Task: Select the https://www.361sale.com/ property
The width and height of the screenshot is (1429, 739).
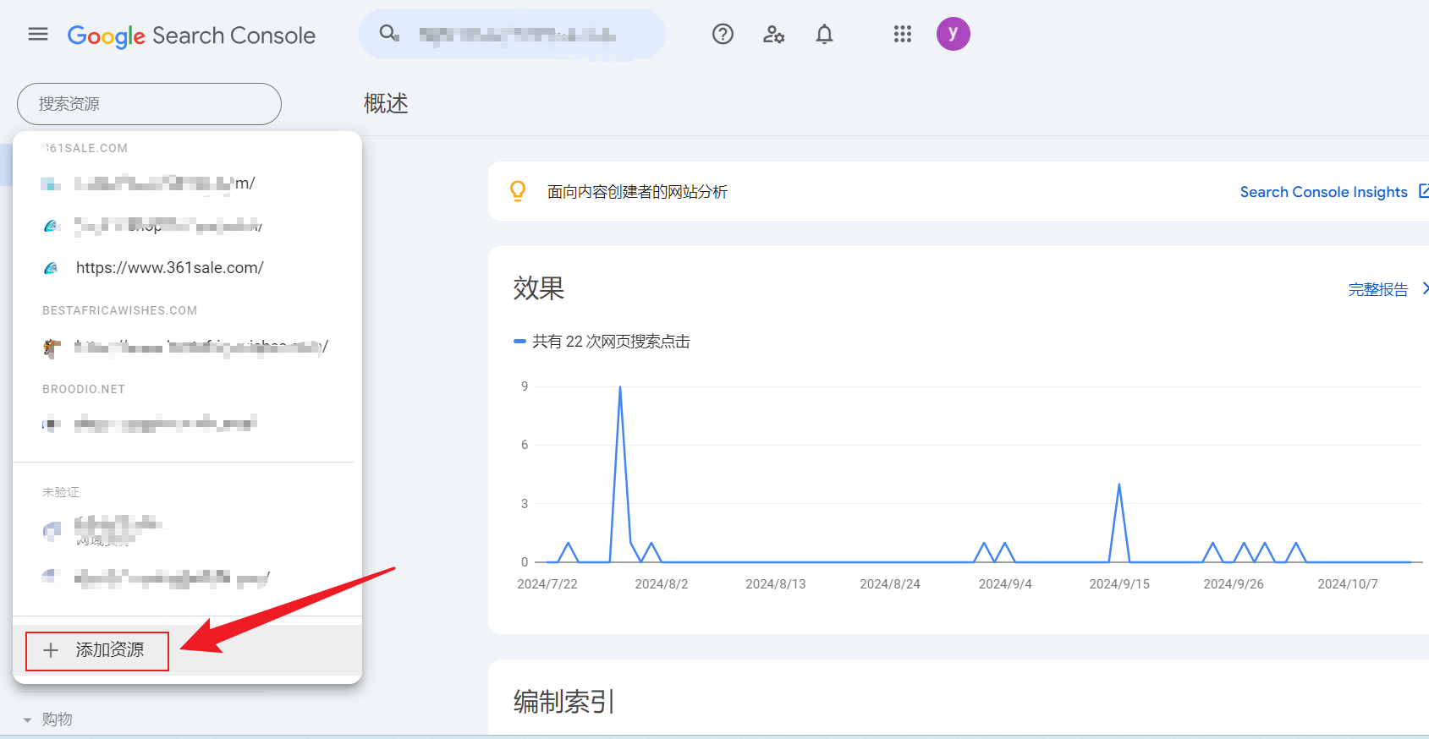Action: pyautogui.click(x=169, y=268)
